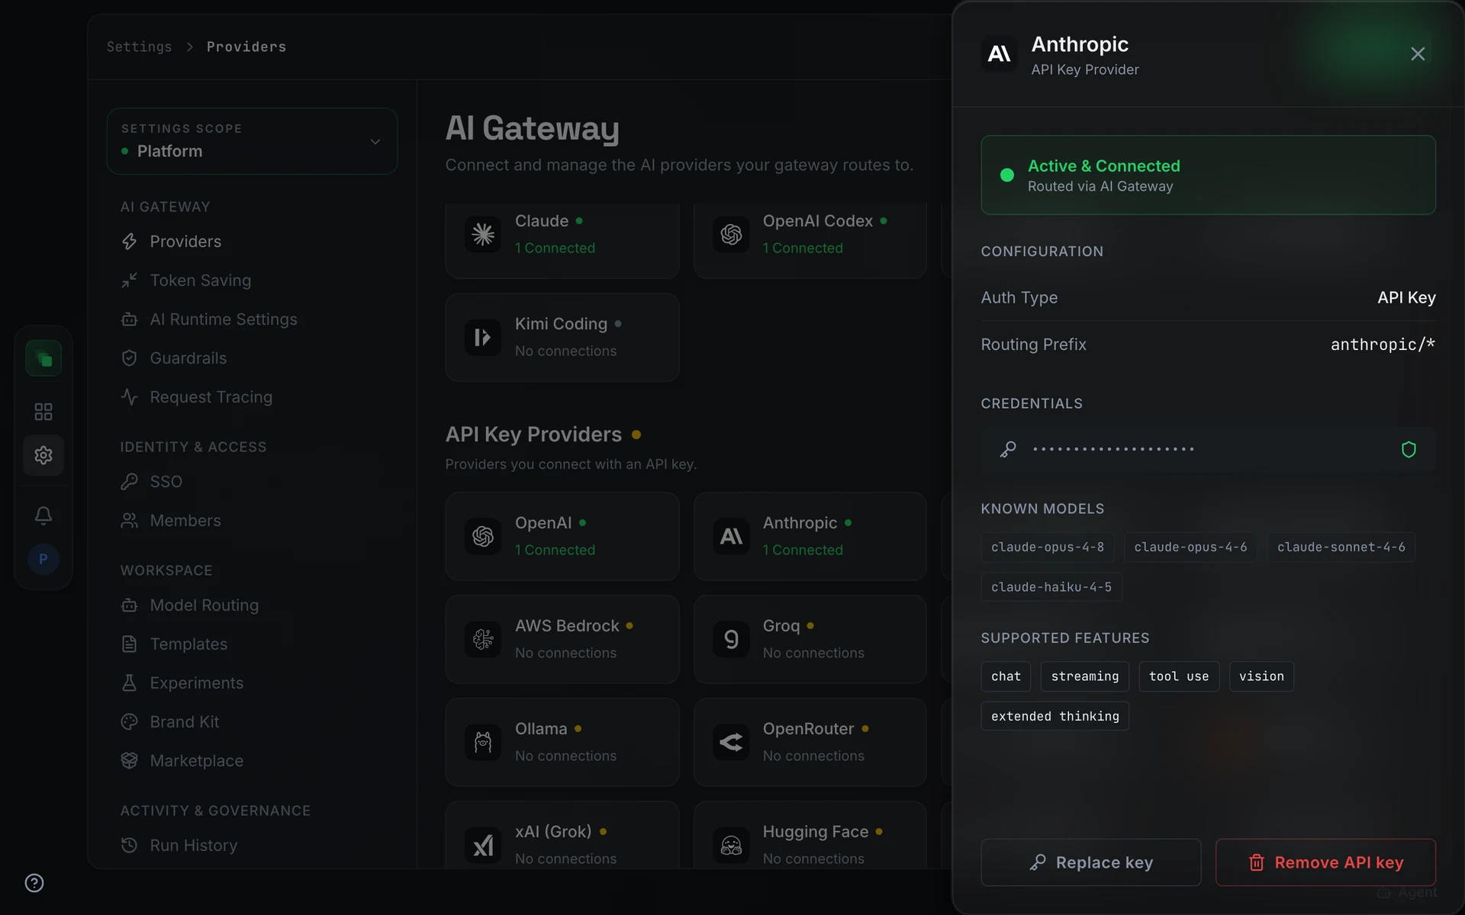Select the claude-haiku-4-5 model chip

[1051, 587]
